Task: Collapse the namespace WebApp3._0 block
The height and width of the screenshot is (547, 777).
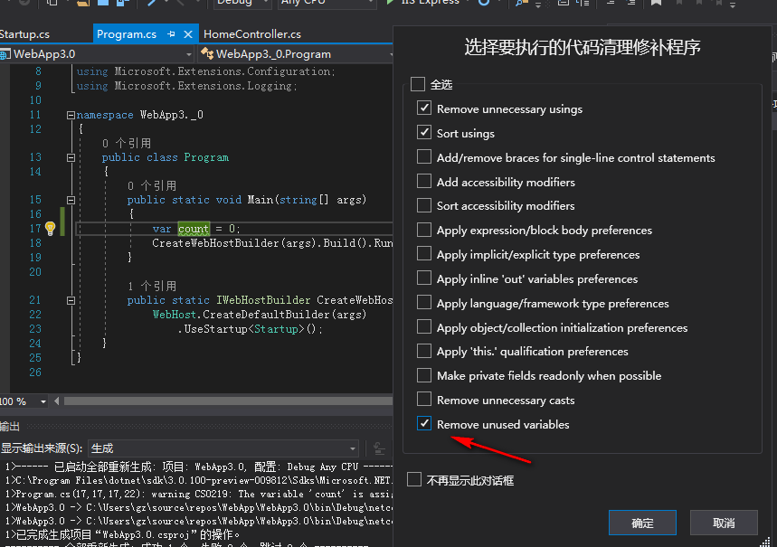Action: pyautogui.click(x=71, y=115)
